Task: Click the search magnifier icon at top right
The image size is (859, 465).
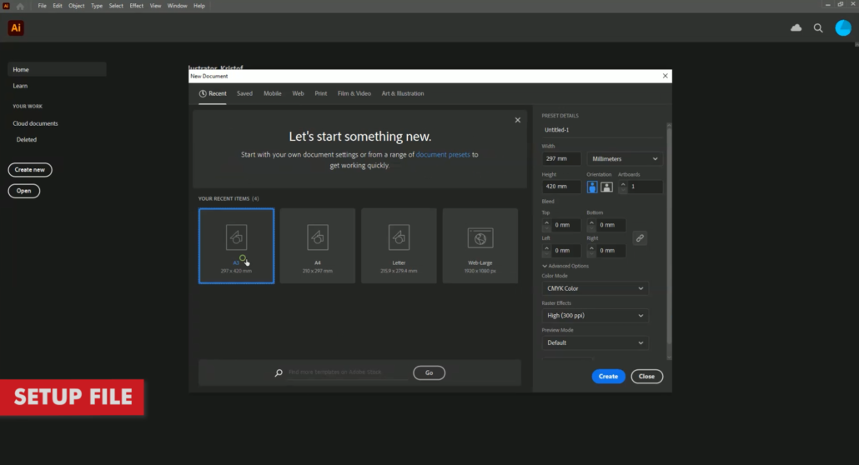Action: point(818,28)
